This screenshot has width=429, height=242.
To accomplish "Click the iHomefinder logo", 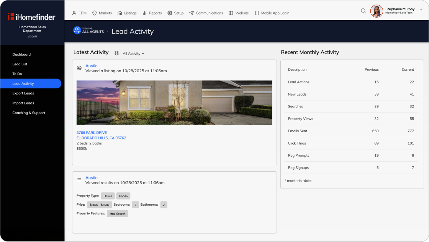I will point(32,17).
